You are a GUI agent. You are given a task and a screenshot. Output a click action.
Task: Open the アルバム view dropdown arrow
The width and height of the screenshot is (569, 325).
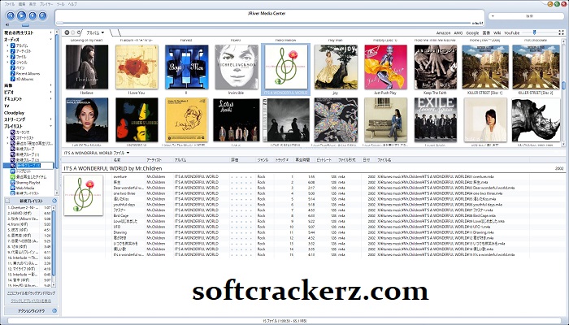click(x=103, y=32)
